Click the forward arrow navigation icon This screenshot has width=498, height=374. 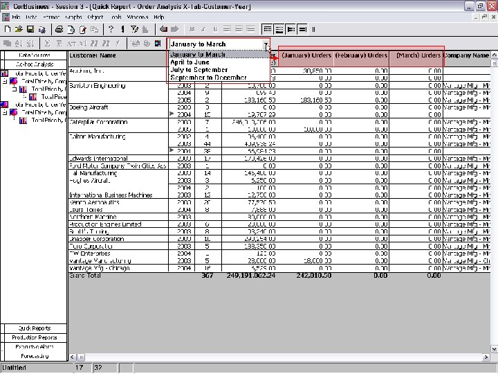tap(175, 30)
